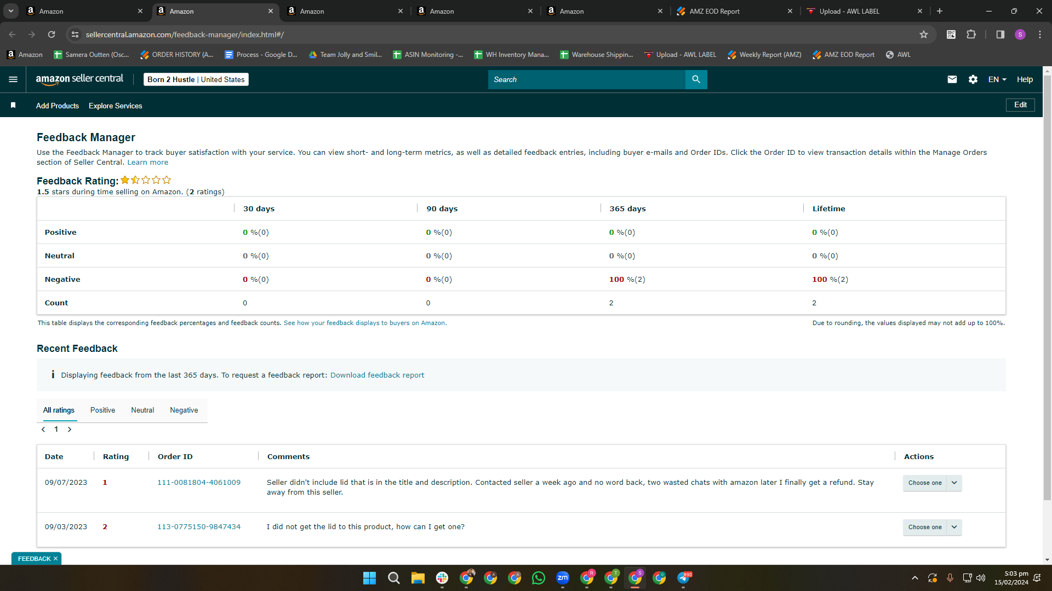
Task: Open the volume control in system tray
Action: (981, 578)
